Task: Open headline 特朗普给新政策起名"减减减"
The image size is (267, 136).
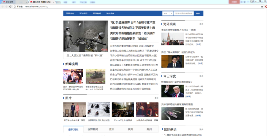Action: [x=130, y=39]
